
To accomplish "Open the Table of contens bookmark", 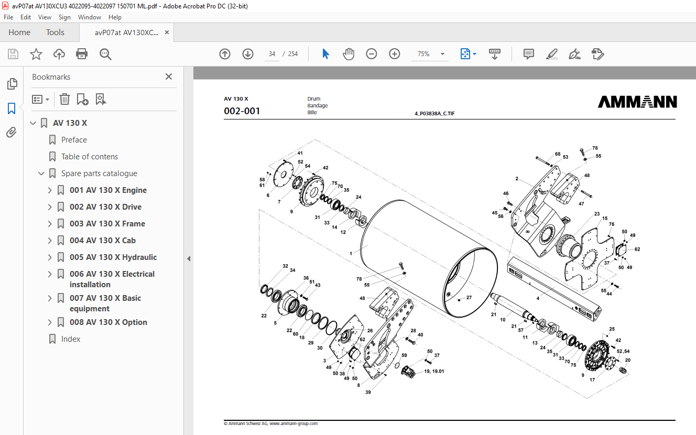I will tap(90, 157).
